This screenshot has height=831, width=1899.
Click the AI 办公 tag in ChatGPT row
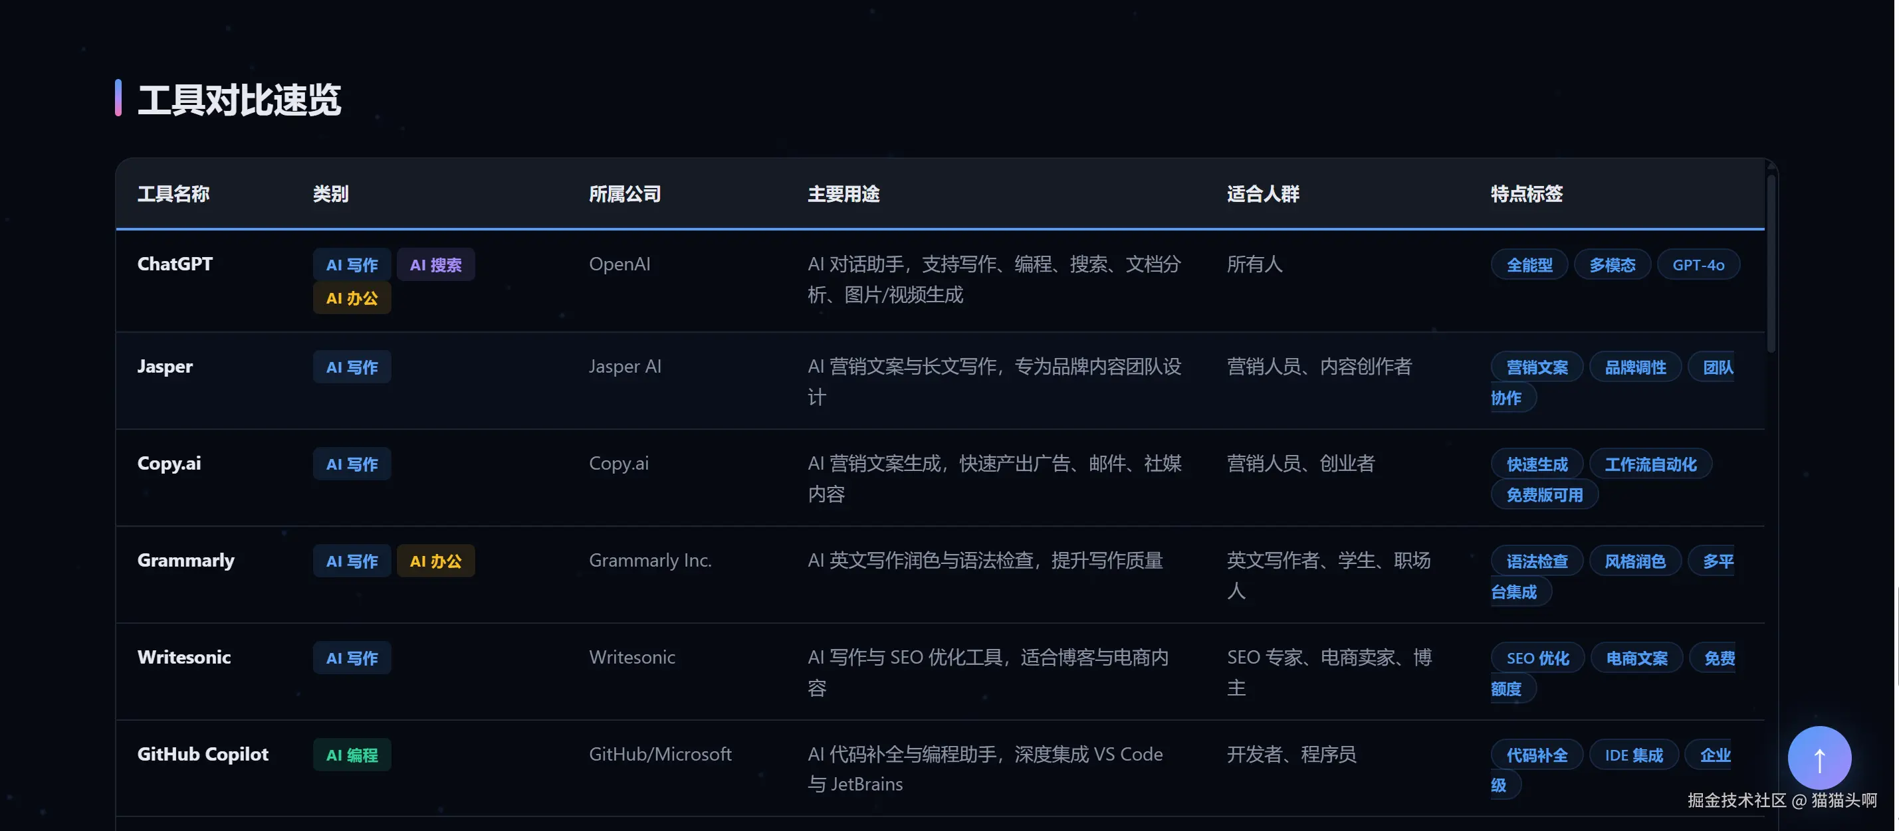(352, 298)
